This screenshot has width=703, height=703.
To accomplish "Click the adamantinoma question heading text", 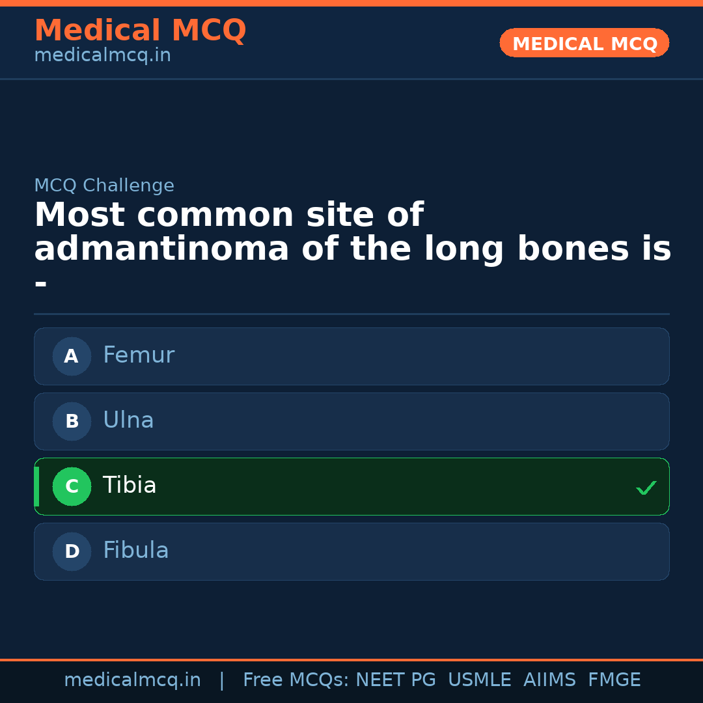I will pos(351,233).
